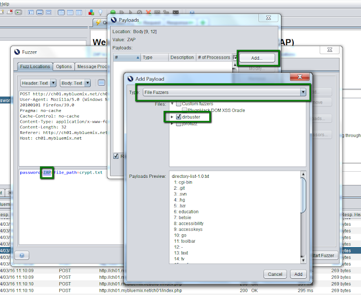Click the Add... button in Payloads window
The width and height of the screenshot is (361, 295).
pyautogui.click(x=257, y=58)
